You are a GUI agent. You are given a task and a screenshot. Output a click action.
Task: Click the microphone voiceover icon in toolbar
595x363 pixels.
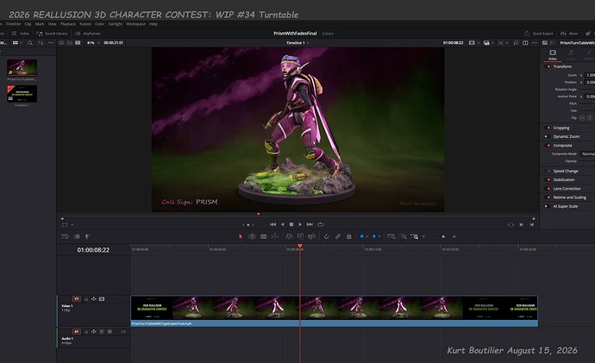[87, 237]
